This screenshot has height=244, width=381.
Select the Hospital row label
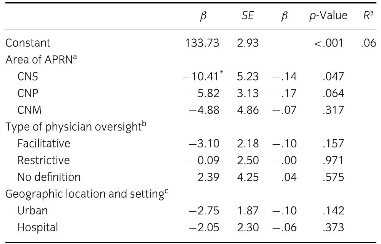click(x=38, y=227)
